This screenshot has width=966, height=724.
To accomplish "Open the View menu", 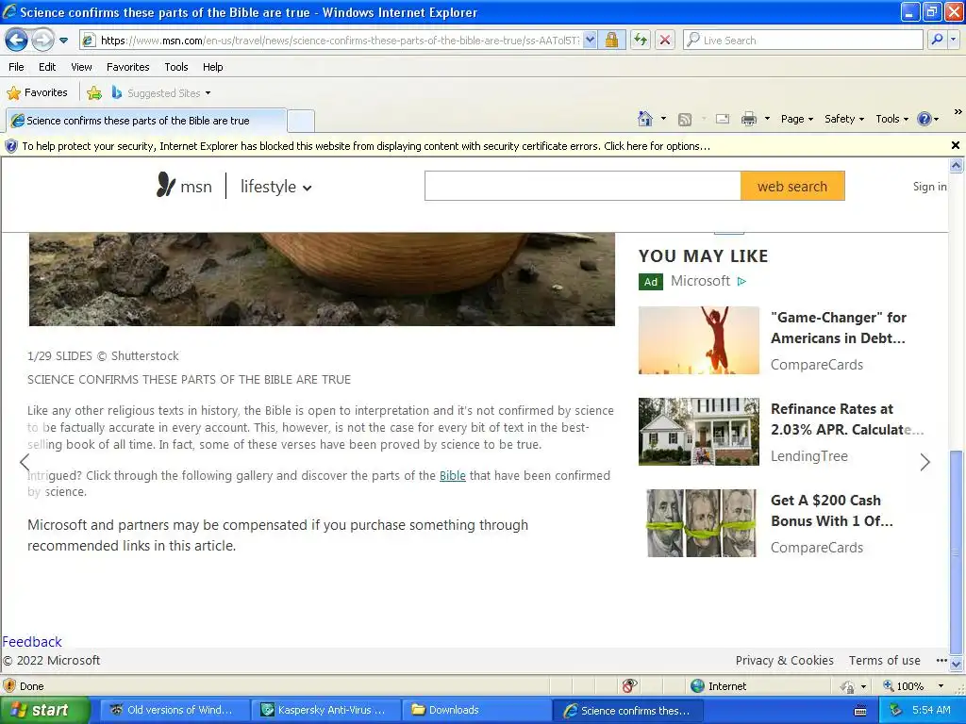I will [x=81, y=67].
